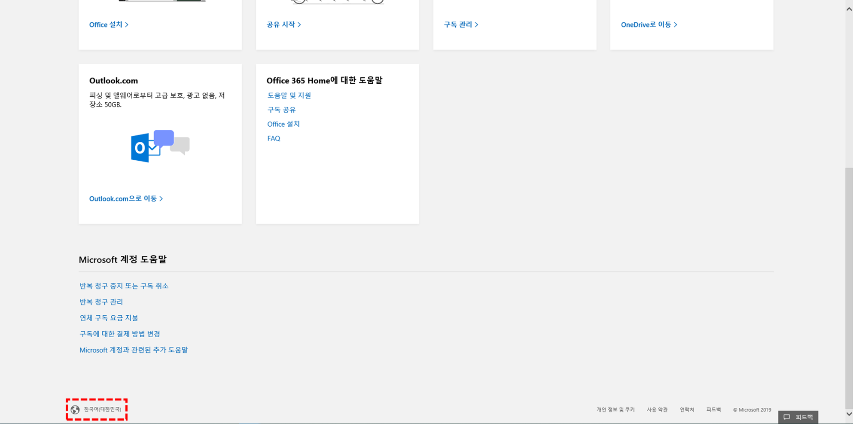Image resolution: width=853 pixels, height=424 pixels.
Task: Click the scrollbar down arrow
Action: [849, 414]
